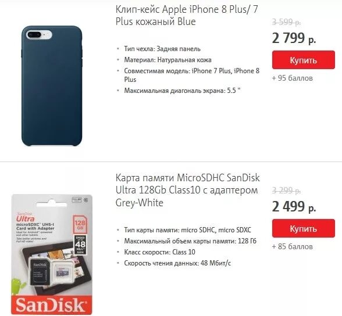The height and width of the screenshot is (316, 342).
Task: Click the crossed-out 3 299 р. old price
Action: coord(286,191)
